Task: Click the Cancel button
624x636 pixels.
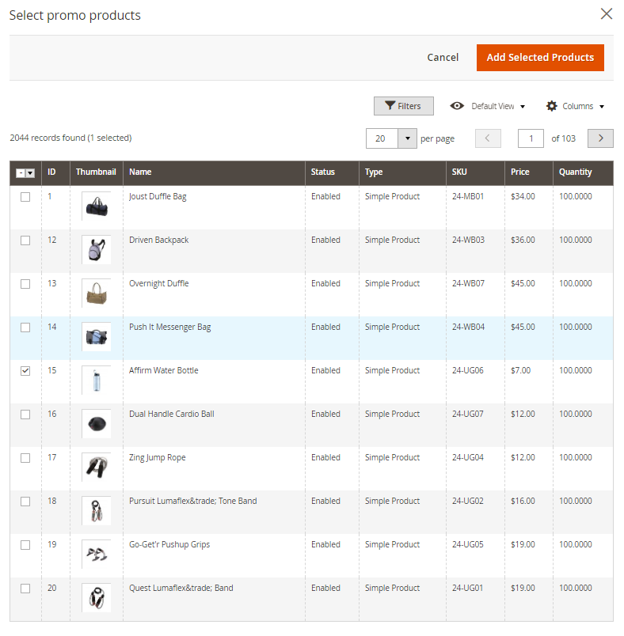Action: [443, 58]
